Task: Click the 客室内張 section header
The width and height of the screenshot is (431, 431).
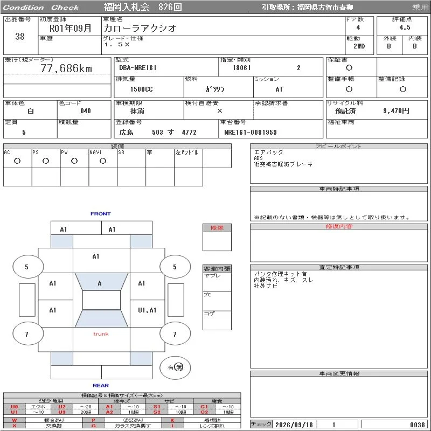Action: point(217,268)
